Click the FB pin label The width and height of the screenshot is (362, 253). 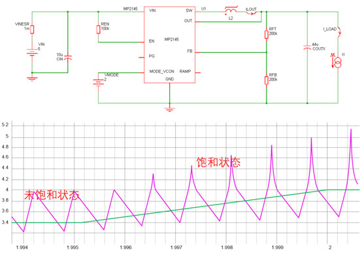(x=189, y=51)
